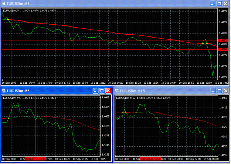Click the 1.4405 price label in M5 chart

tap(106, 116)
